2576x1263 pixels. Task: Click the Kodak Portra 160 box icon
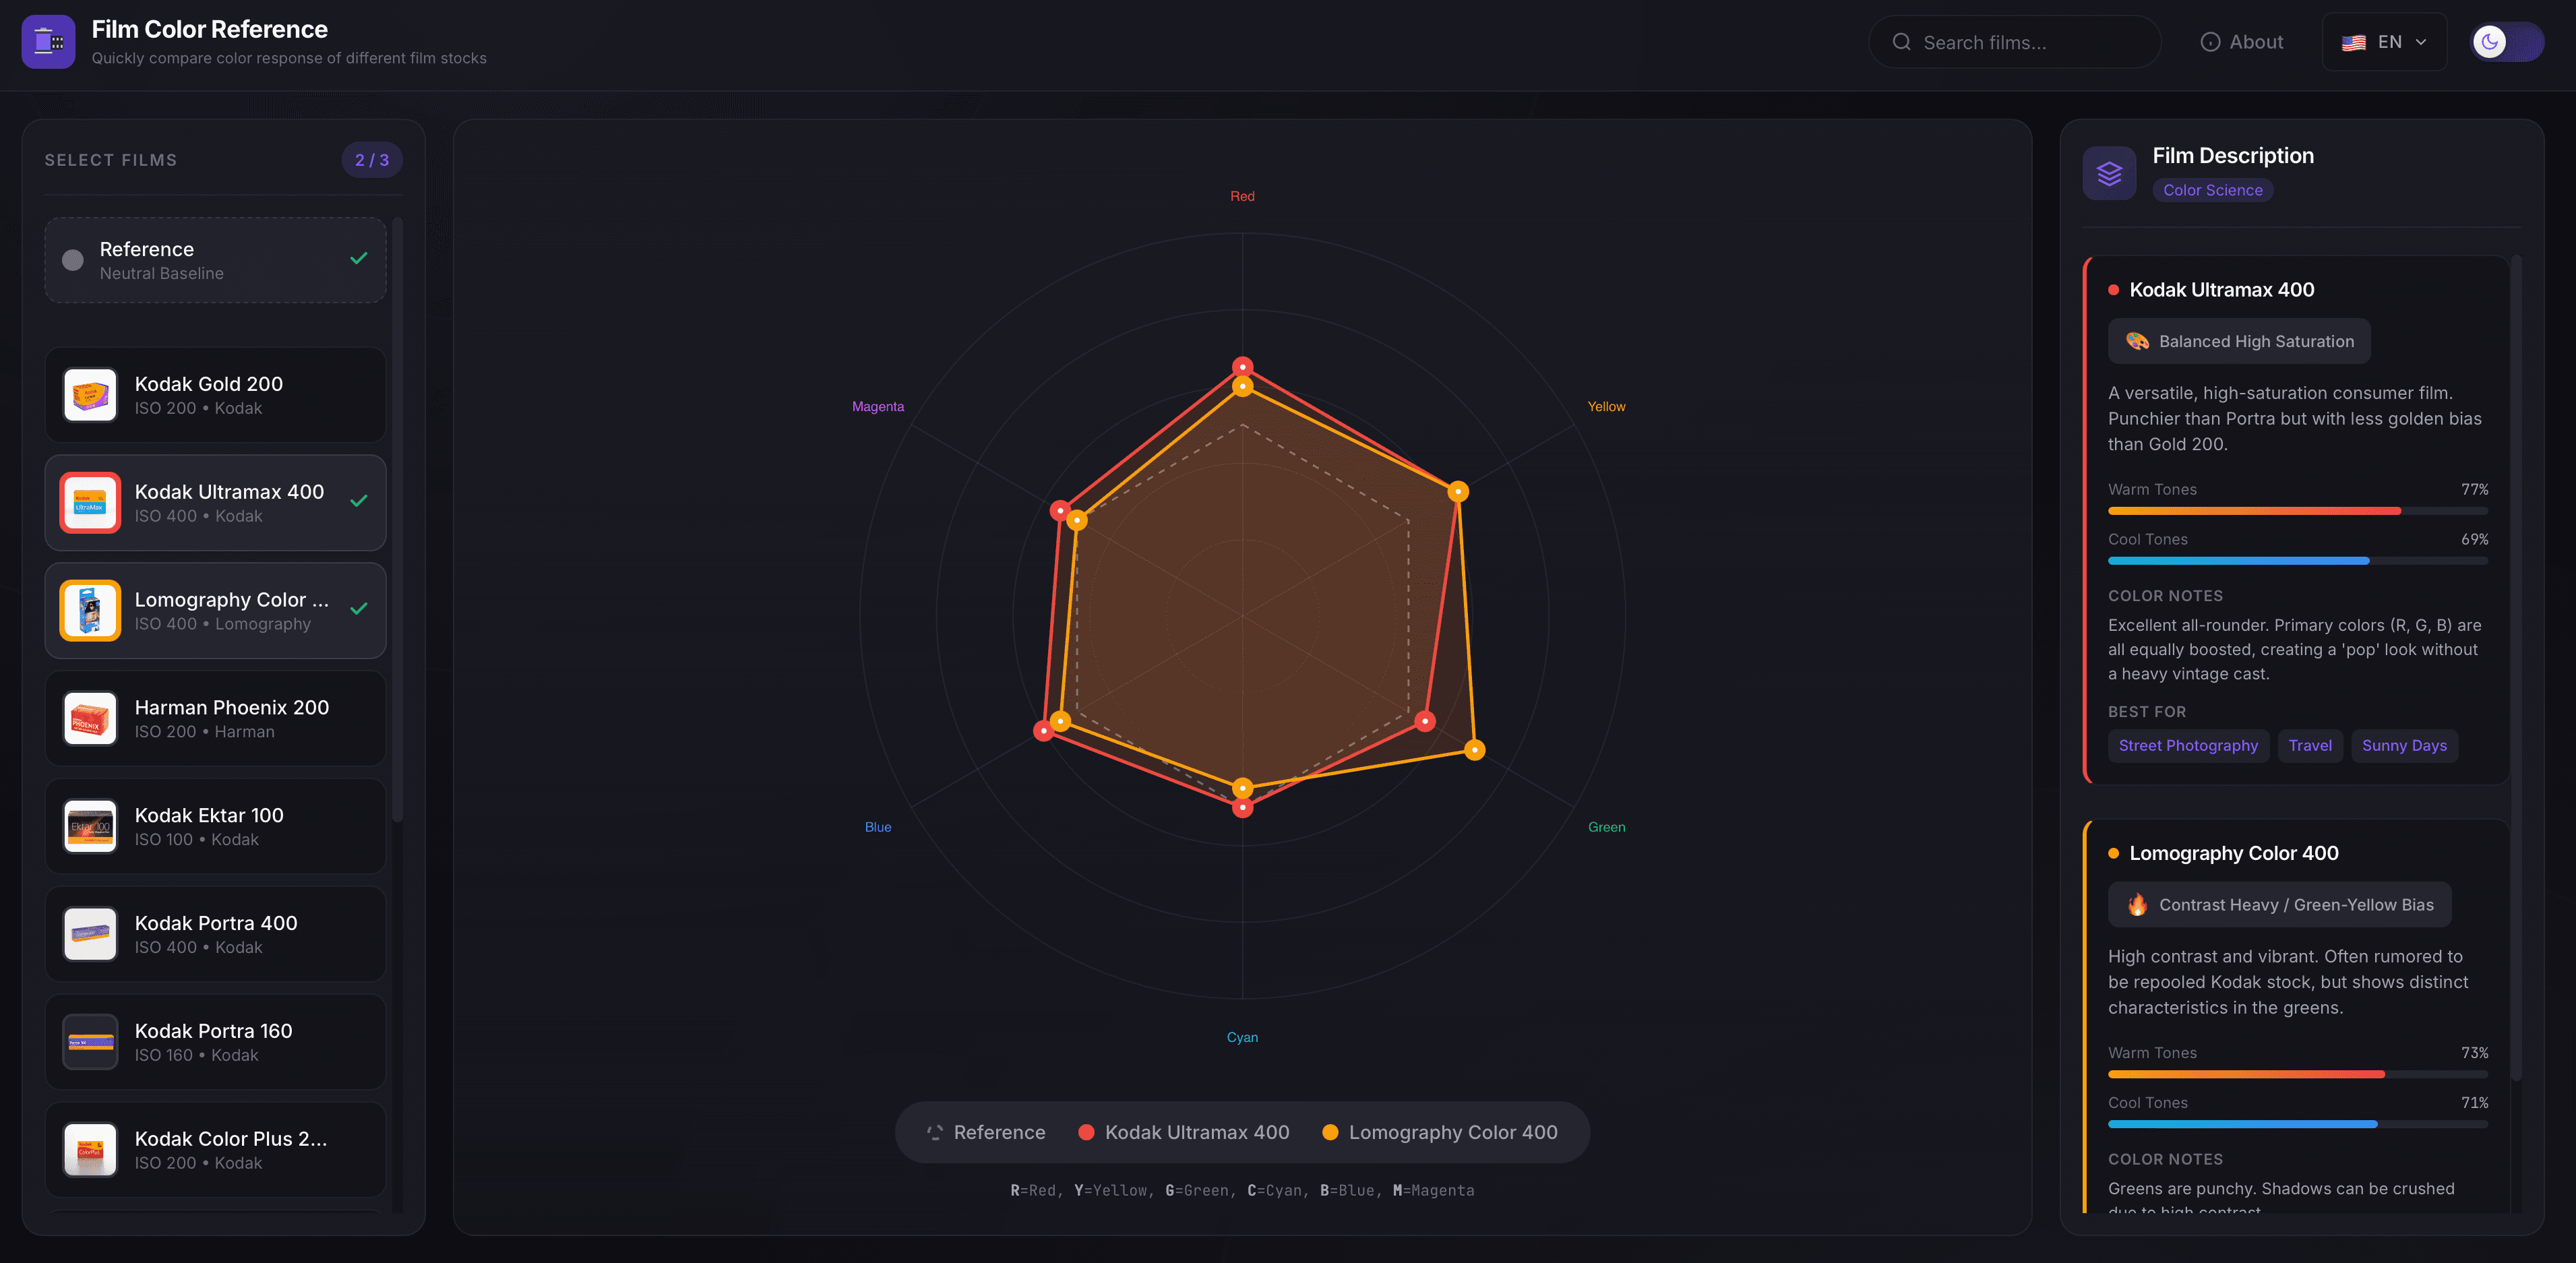tap(90, 1042)
